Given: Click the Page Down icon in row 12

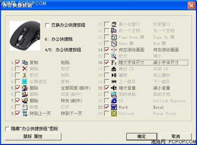Looking at the screenshot, I should pos(114,37).
